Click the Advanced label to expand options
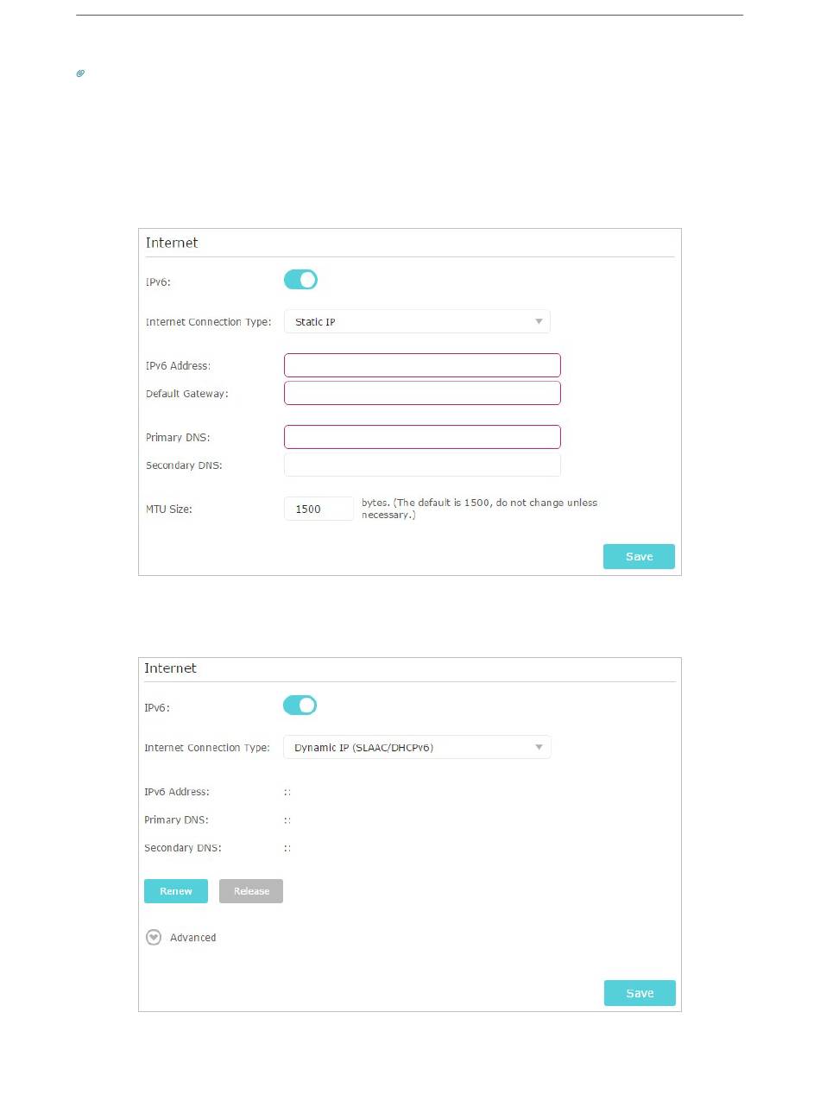This screenshot has width=820, height=1120. (x=193, y=938)
